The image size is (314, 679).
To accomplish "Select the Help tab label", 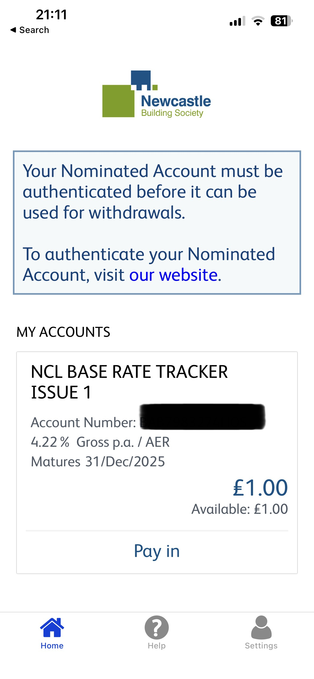I will coord(157,646).
